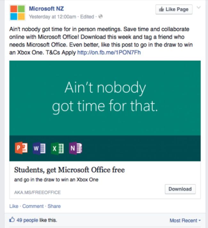
Task: Click the thumbs-up icon on Like Page
Action: pos(161,9)
